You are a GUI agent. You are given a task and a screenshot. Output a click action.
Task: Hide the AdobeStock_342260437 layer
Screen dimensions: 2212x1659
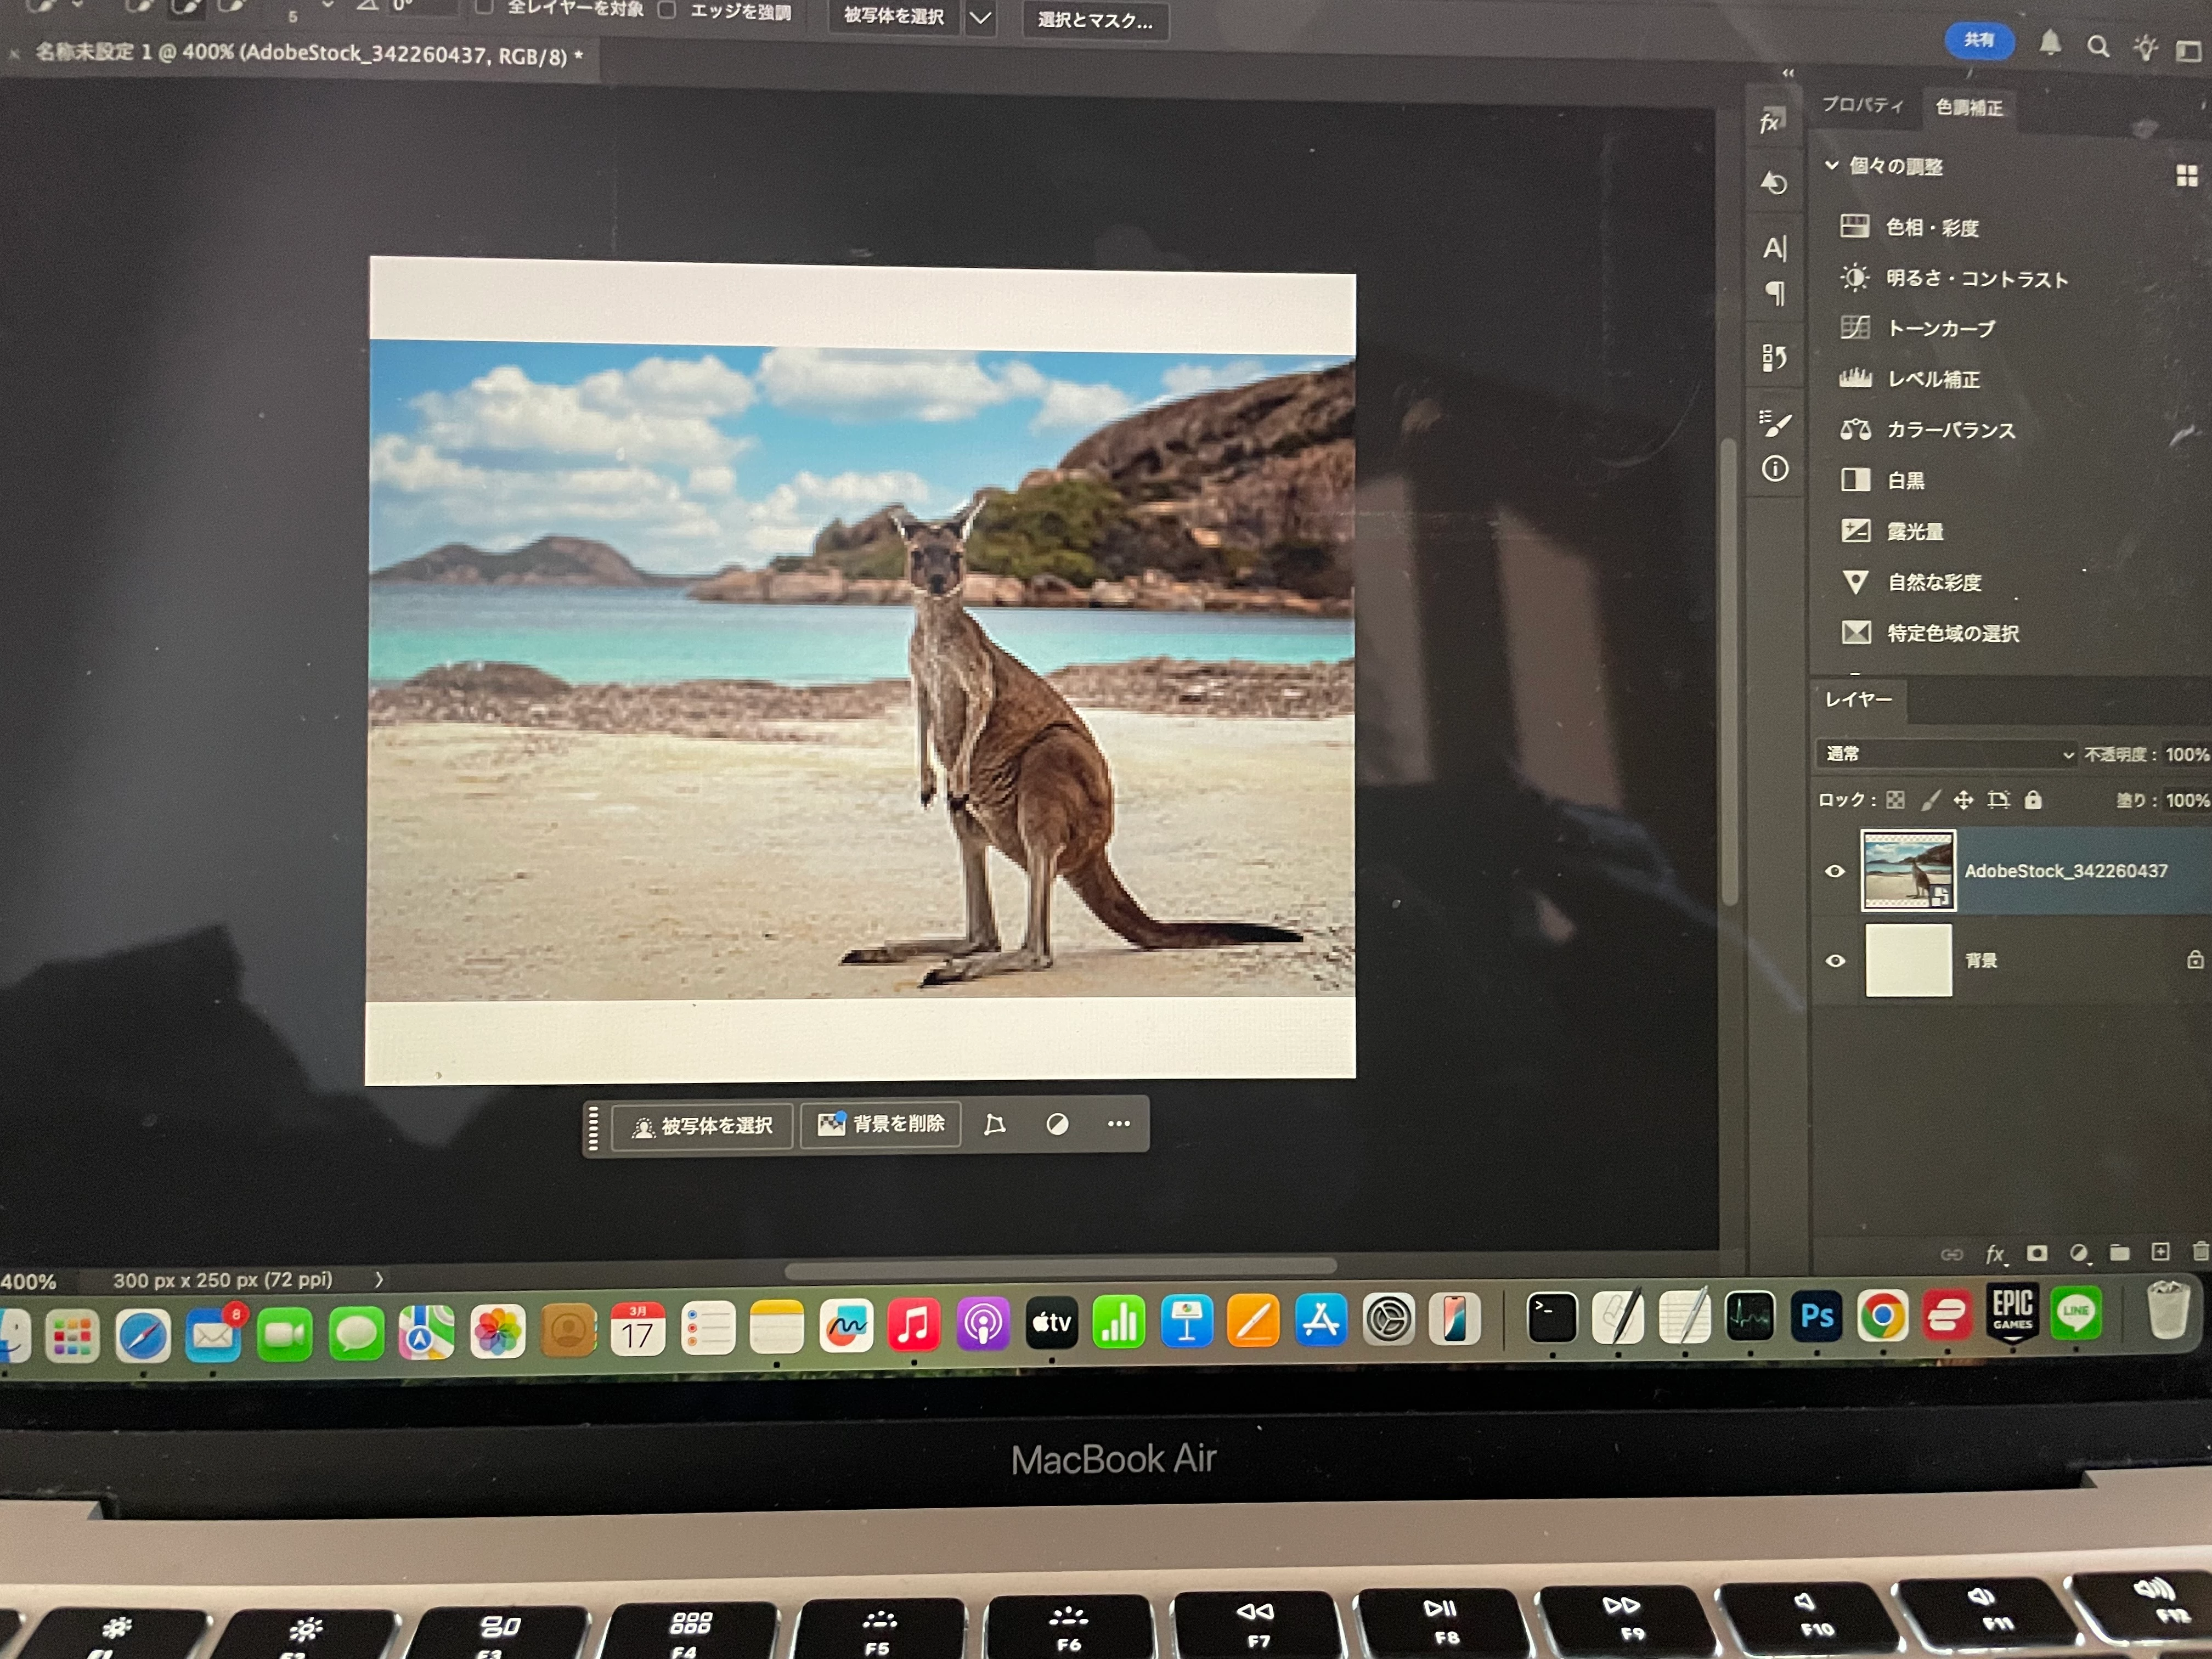tap(1835, 871)
